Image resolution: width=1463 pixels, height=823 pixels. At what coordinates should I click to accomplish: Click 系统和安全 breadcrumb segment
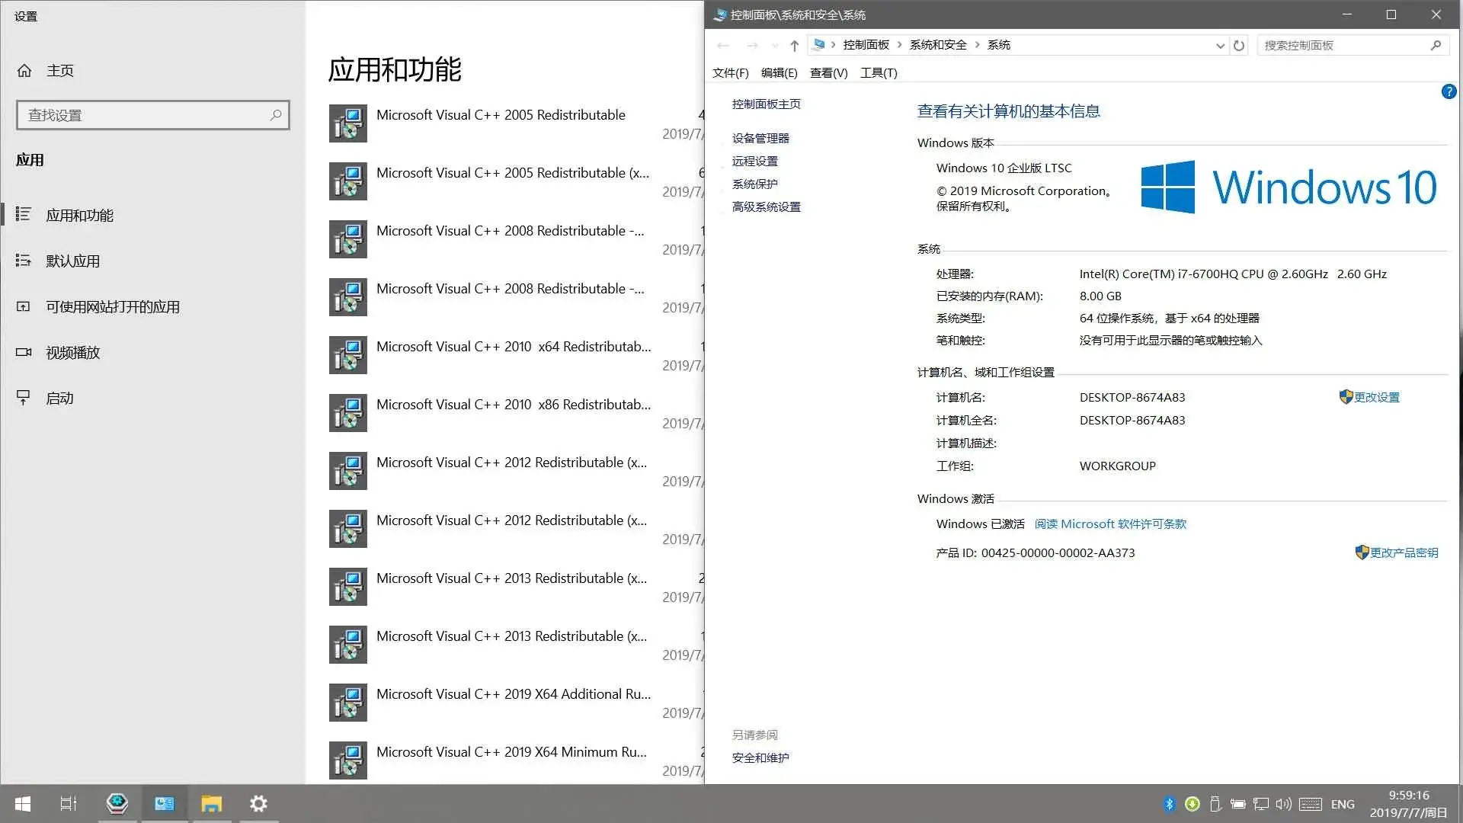(938, 45)
